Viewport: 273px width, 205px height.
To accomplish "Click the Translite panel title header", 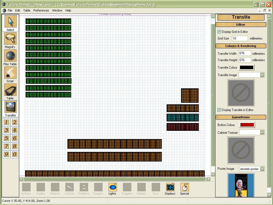I will tap(241, 17).
